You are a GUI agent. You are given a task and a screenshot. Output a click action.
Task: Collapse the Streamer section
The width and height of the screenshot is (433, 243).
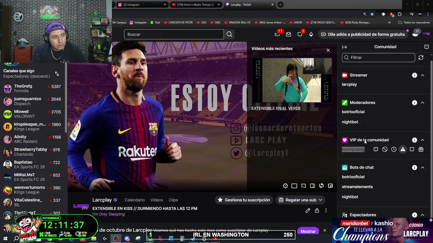pos(423,75)
